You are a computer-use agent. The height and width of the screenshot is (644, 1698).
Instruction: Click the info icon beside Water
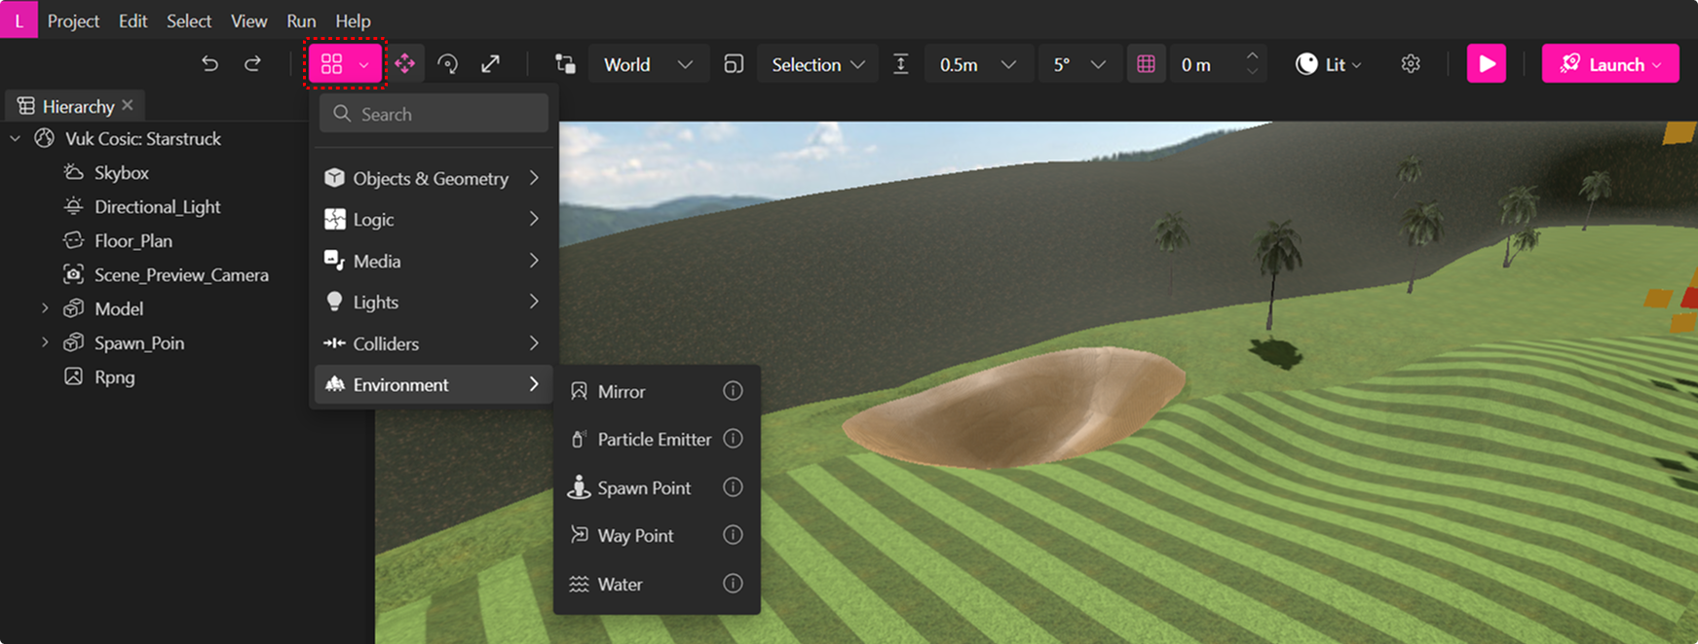coord(733,584)
